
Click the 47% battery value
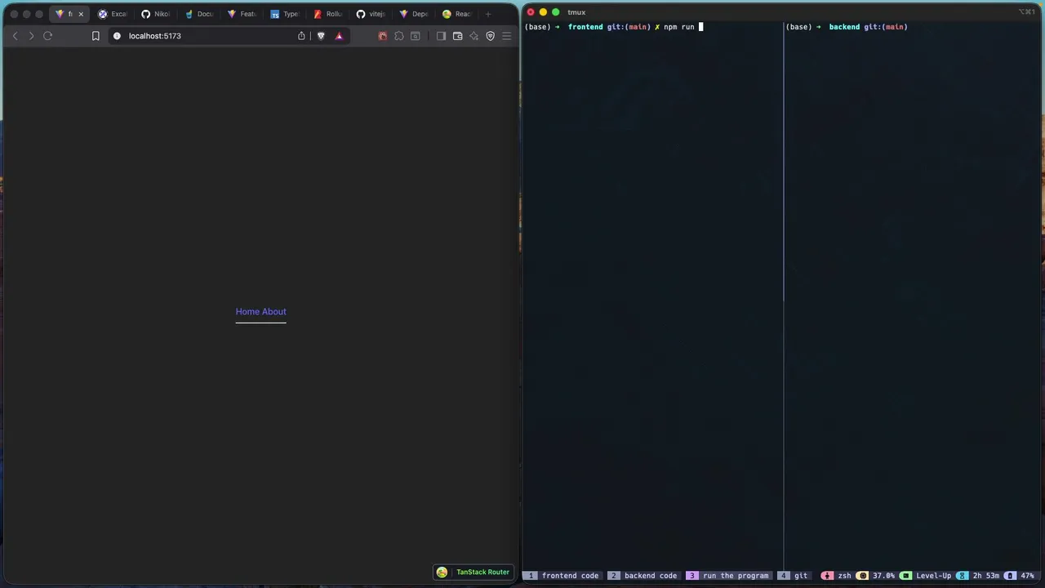pos(1027,576)
